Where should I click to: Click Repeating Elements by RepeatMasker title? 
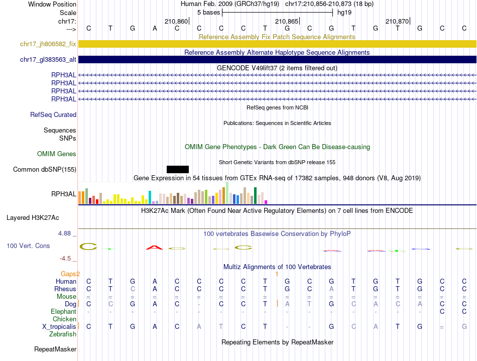click(x=278, y=342)
